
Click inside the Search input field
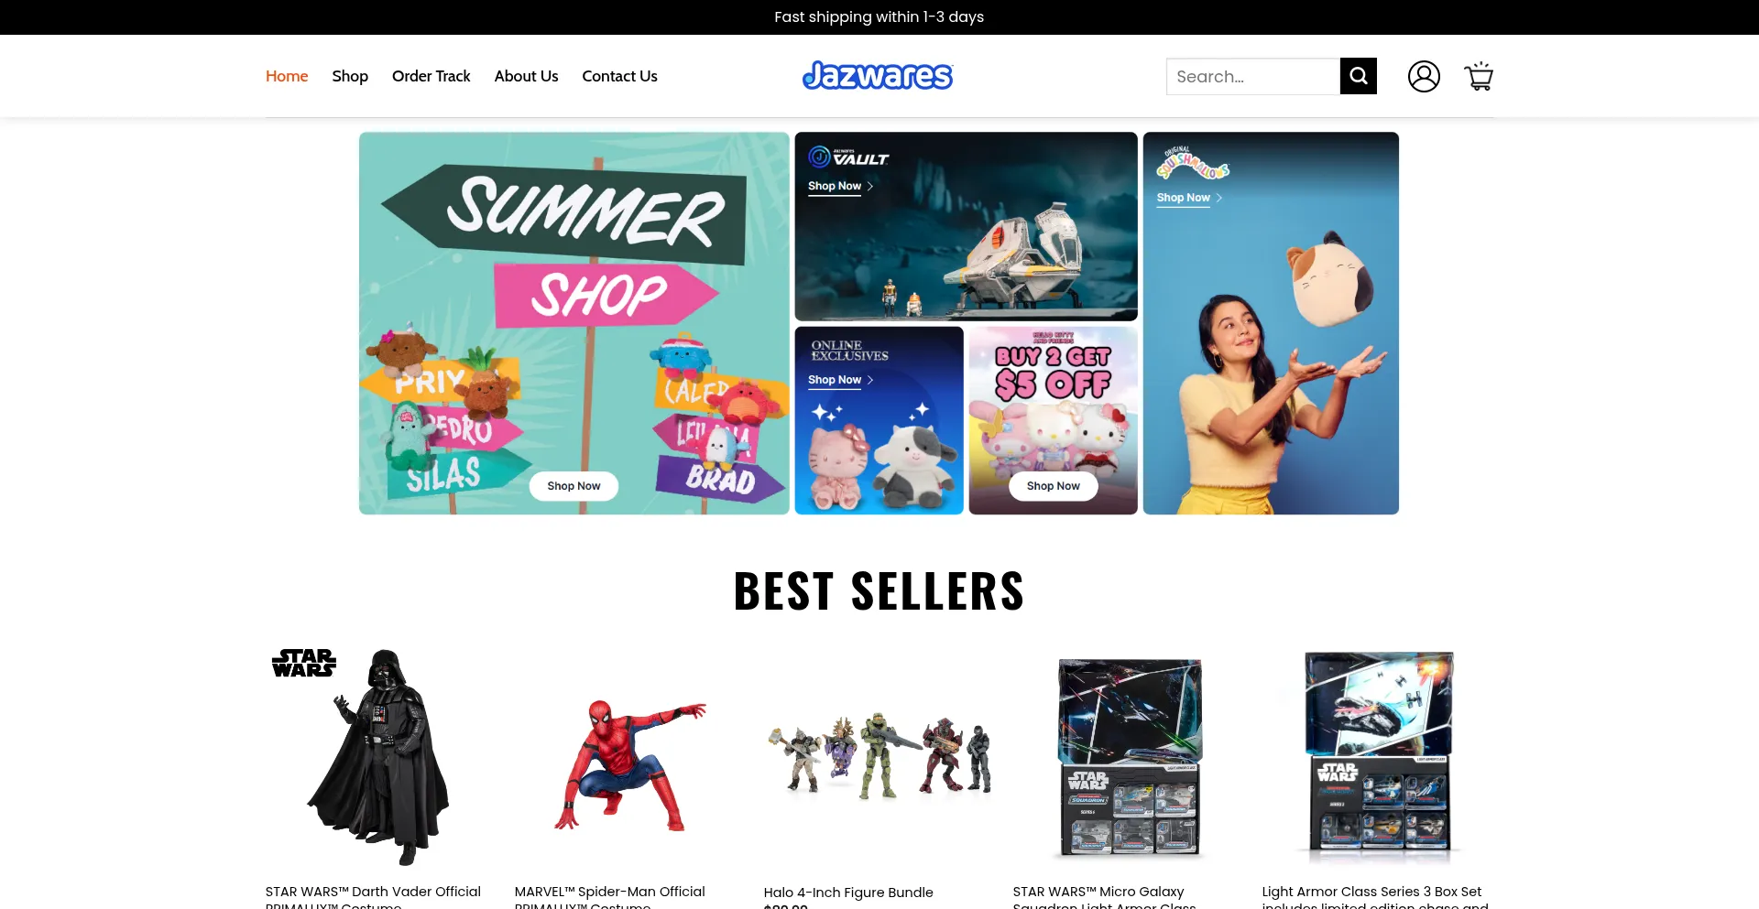point(1253,76)
